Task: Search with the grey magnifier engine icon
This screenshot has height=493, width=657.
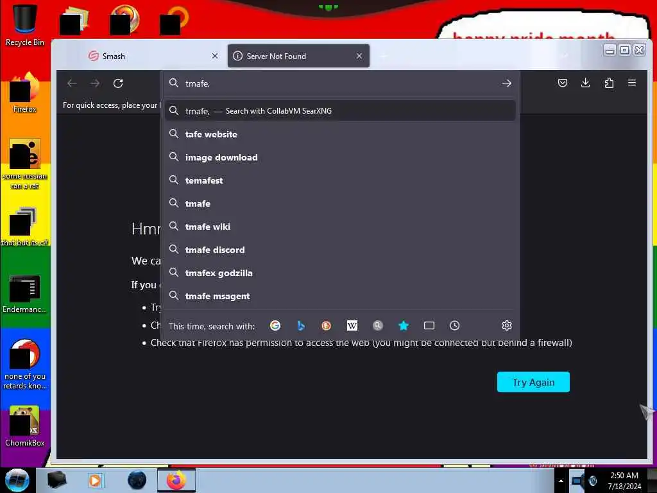Action: pos(377,325)
